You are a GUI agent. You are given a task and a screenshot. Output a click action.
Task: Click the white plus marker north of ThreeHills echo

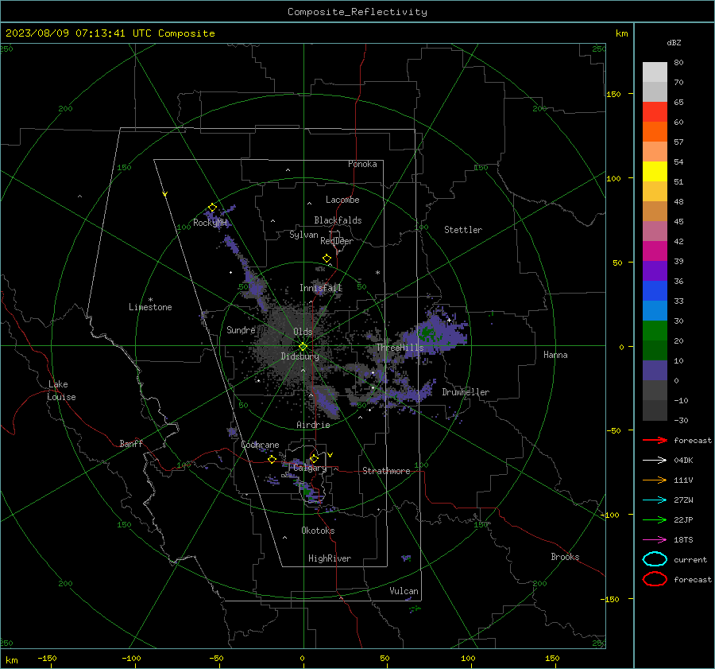(449, 320)
